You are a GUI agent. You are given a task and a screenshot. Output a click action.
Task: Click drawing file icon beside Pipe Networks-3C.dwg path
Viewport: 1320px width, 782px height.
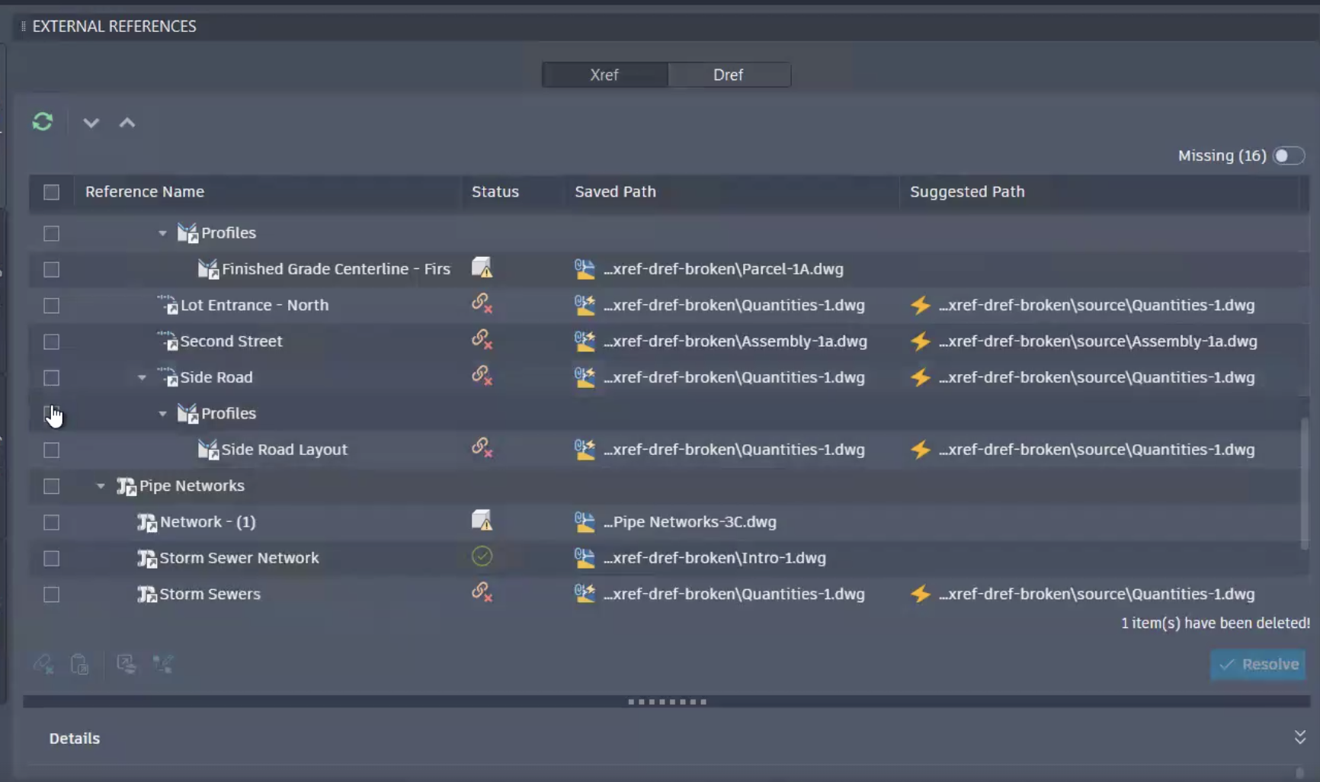pos(585,521)
